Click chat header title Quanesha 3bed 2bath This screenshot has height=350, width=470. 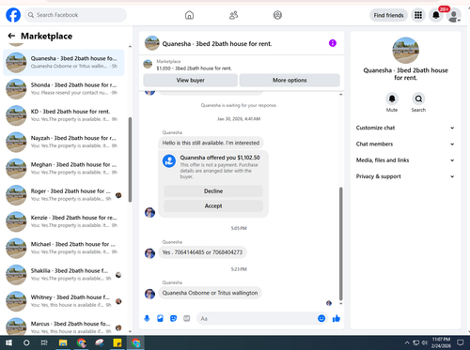coord(217,44)
